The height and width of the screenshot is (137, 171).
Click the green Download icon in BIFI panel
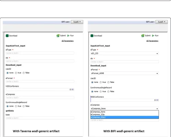(x=92, y=36)
